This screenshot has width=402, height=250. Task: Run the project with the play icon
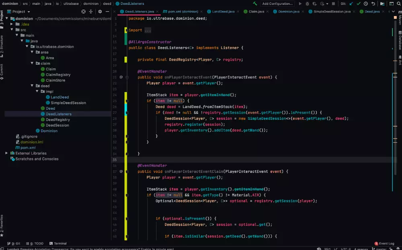[x=300, y=4]
